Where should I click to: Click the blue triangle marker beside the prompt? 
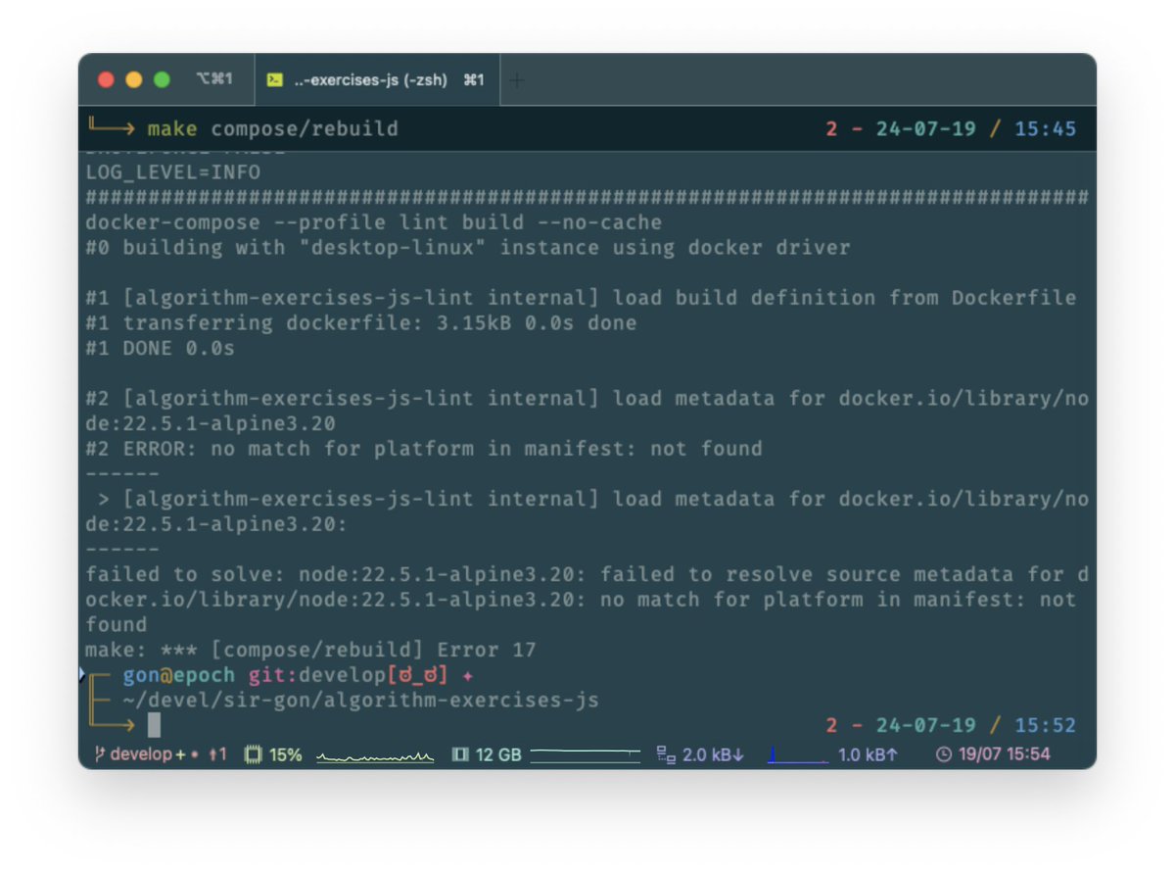[x=83, y=673]
